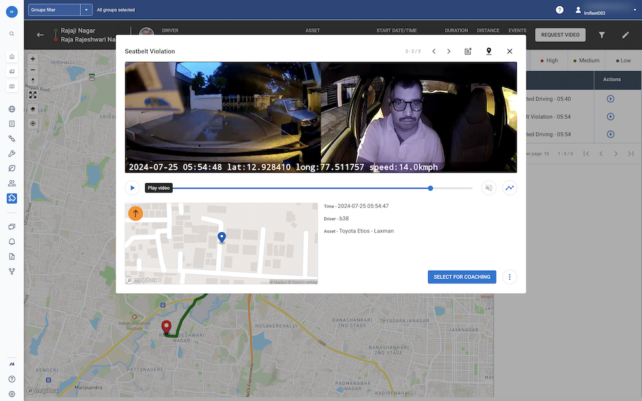This screenshot has width=642, height=401.
Task: Open help question mark in the top bar
Action: pyautogui.click(x=559, y=10)
